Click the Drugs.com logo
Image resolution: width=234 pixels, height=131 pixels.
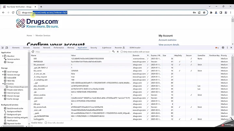[x=37, y=23]
